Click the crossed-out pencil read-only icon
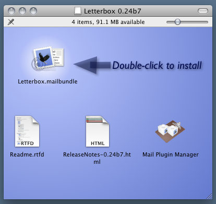The width and height of the screenshot is (216, 204). (x=11, y=22)
